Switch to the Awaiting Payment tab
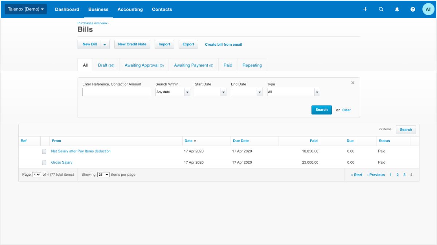 (193, 65)
